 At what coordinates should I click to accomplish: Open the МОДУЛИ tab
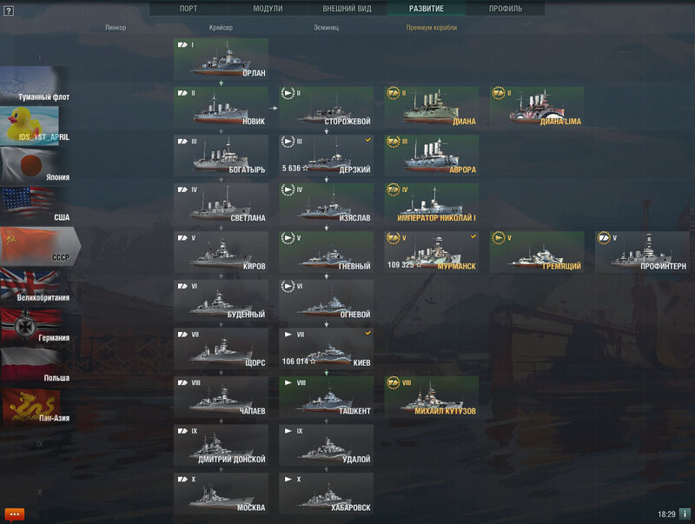pos(268,9)
